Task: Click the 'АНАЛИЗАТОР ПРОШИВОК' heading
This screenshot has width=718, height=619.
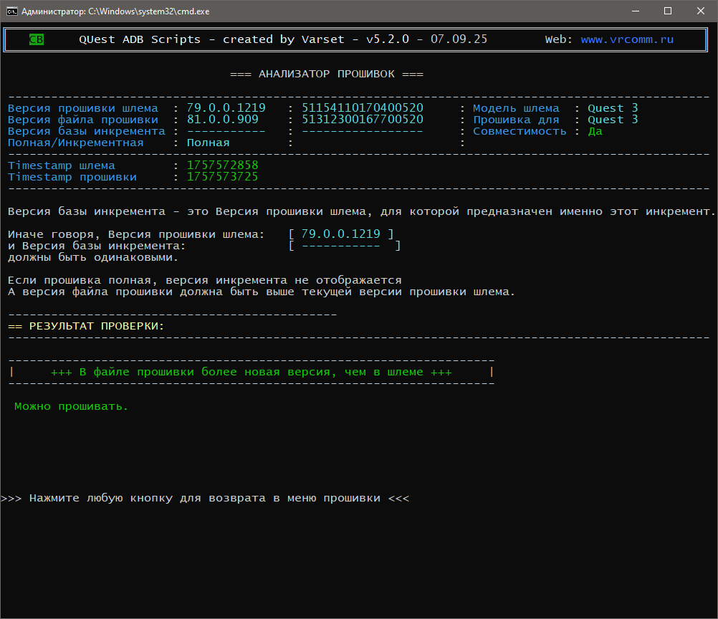Action: click(327, 74)
